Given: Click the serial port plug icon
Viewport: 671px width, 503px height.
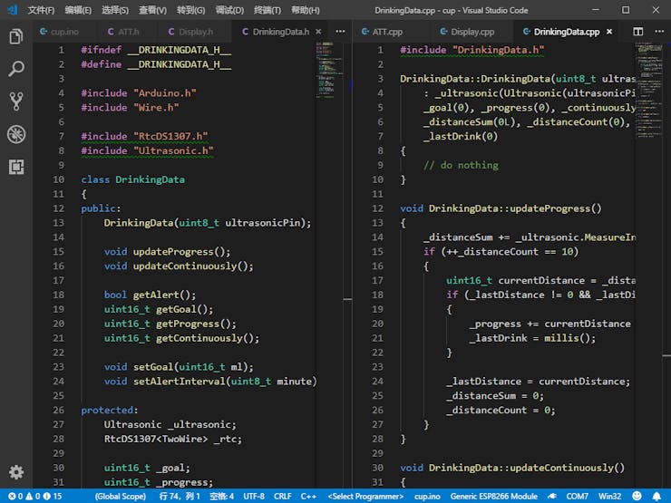Looking at the screenshot, I should pyautogui.click(x=550, y=497).
